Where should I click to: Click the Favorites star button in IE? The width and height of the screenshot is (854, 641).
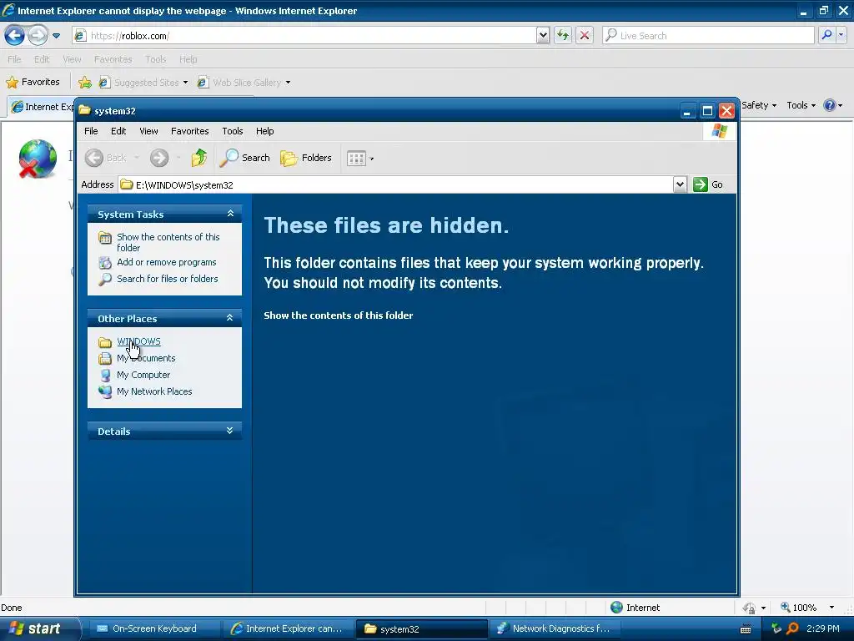point(33,83)
